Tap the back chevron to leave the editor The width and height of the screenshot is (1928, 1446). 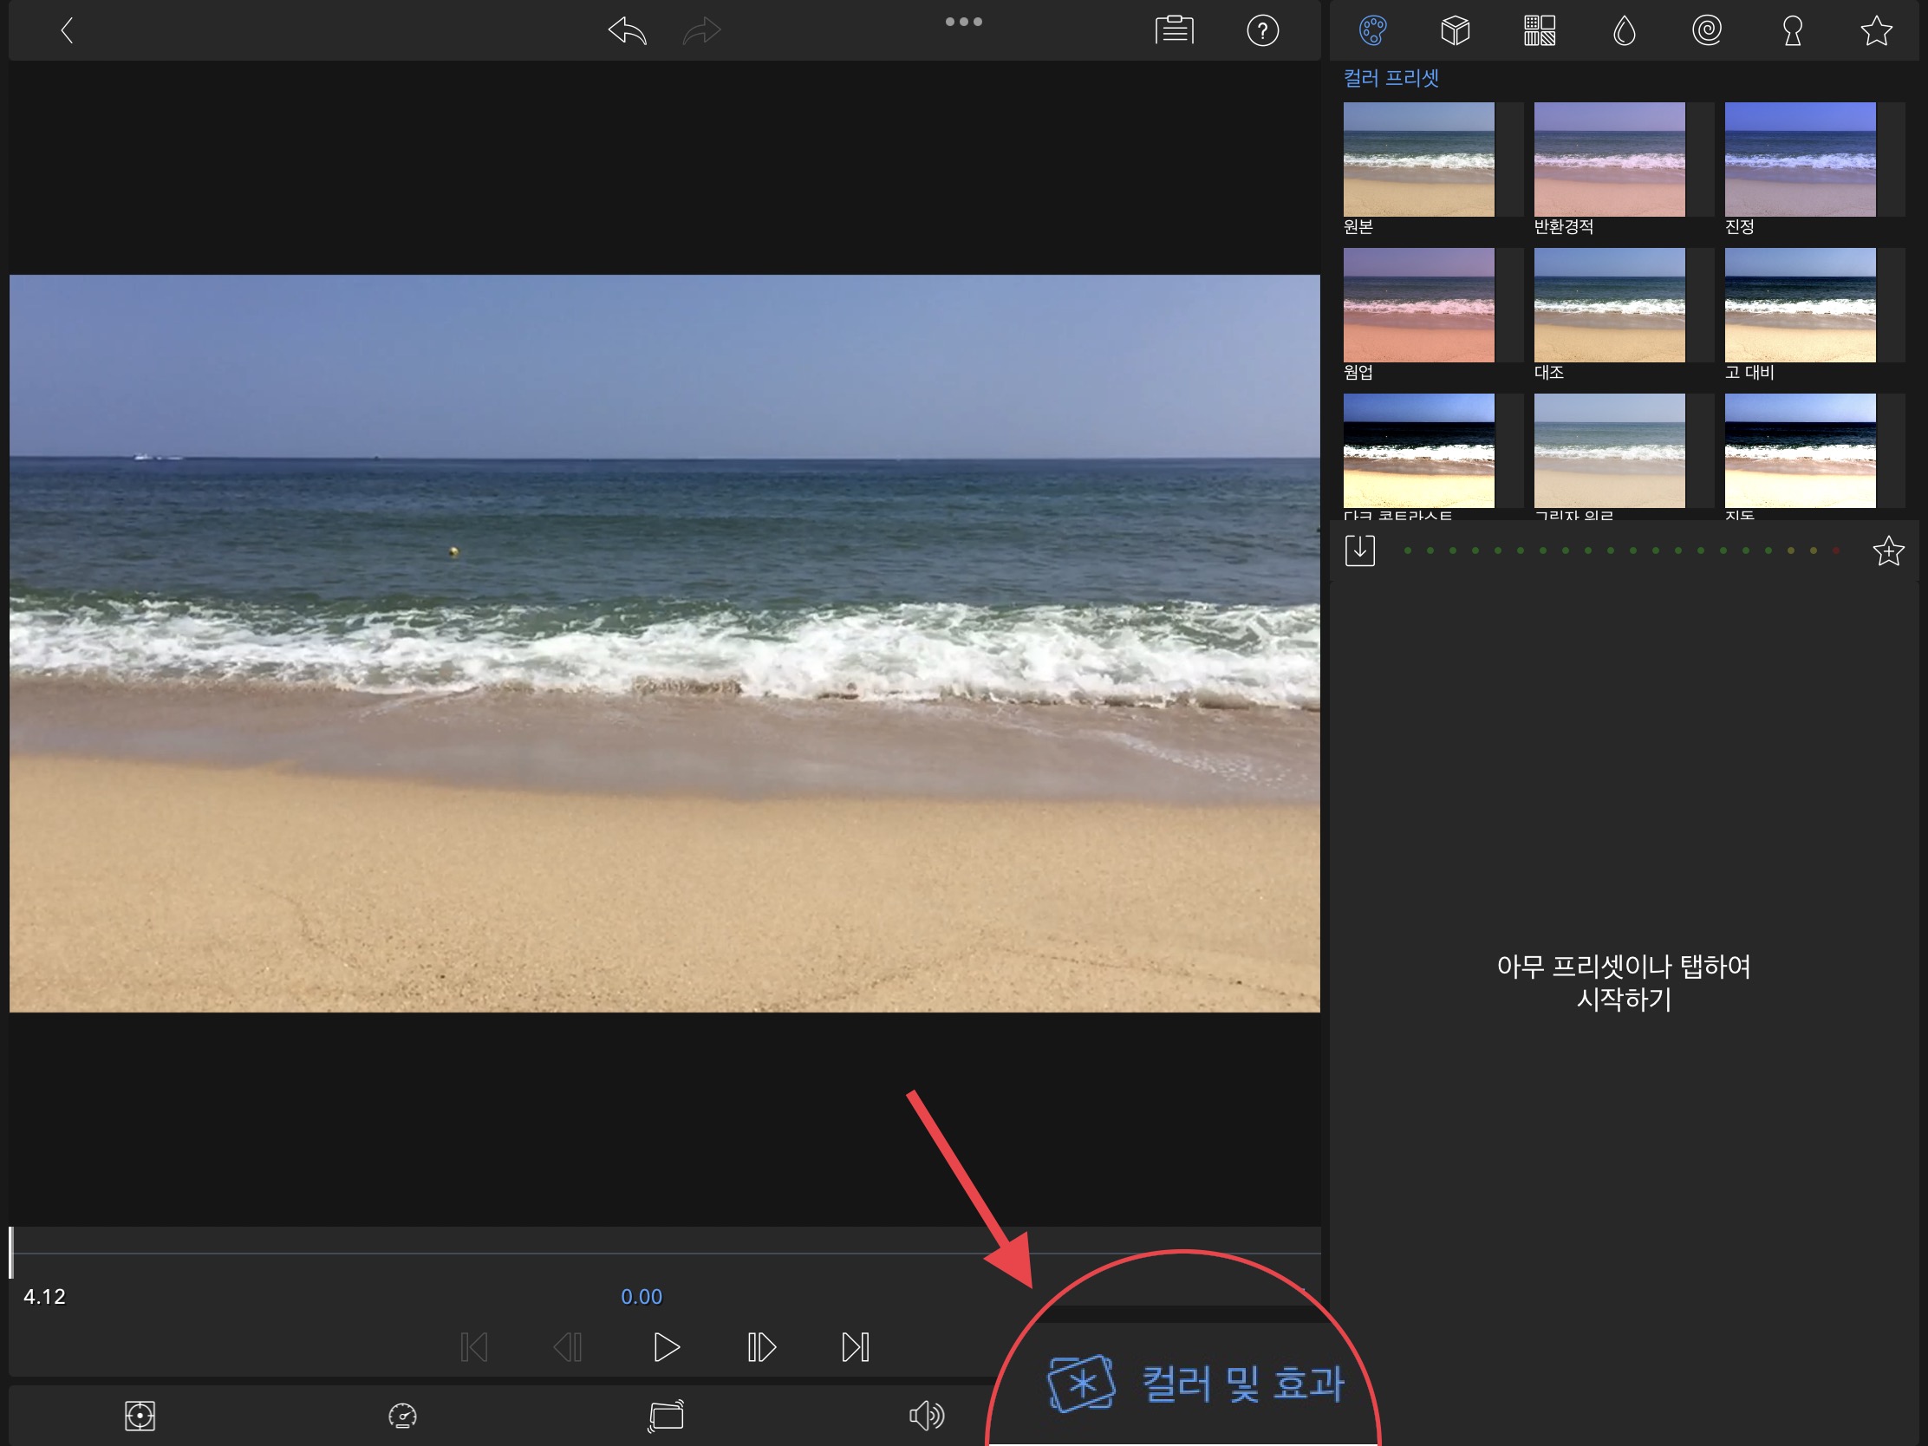(67, 31)
